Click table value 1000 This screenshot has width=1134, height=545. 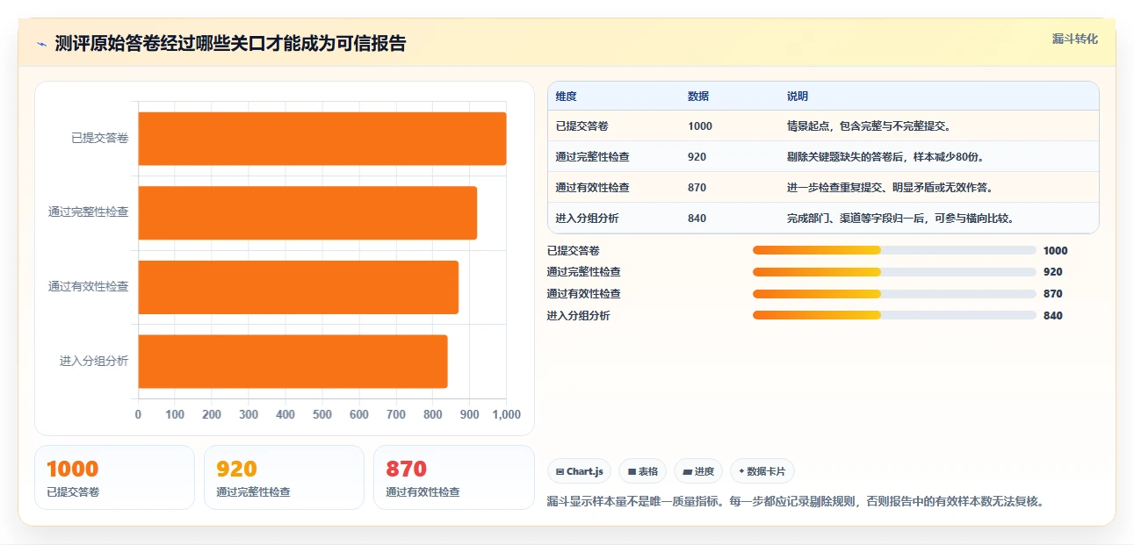700,126
